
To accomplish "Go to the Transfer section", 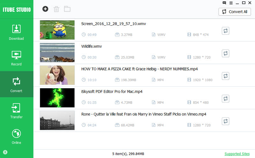I will (17, 111).
